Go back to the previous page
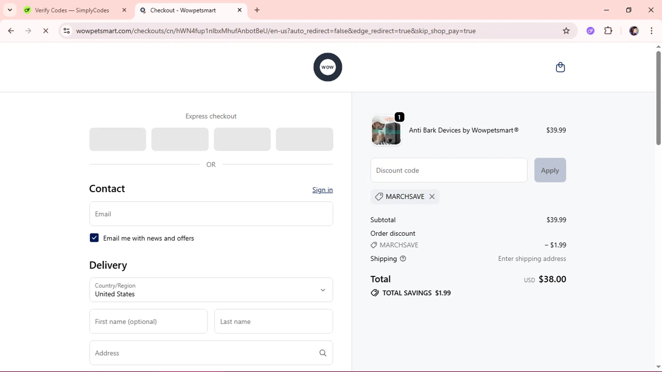The image size is (662, 372). pos(11,31)
